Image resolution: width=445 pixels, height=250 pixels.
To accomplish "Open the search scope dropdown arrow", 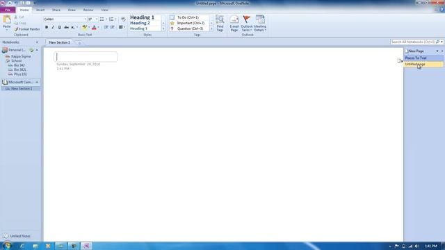I will [442, 42].
